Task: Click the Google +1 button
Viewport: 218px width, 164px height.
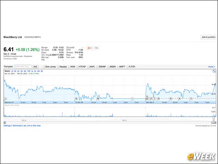Action: point(89,48)
